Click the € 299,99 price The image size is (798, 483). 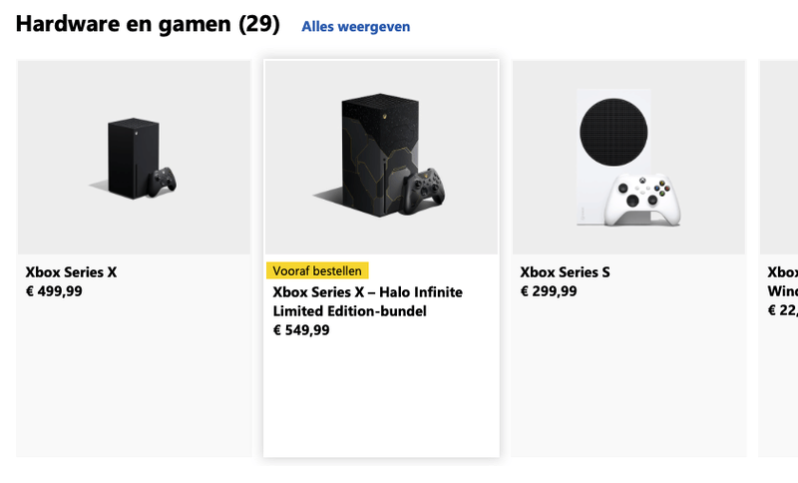tap(549, 291)
